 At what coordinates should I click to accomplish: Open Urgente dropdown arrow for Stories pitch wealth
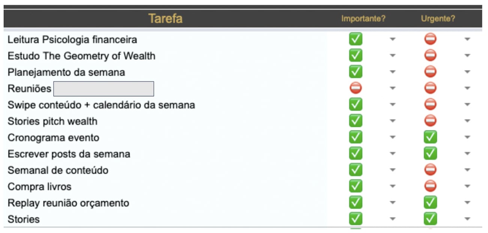click(x=467, y=121)
